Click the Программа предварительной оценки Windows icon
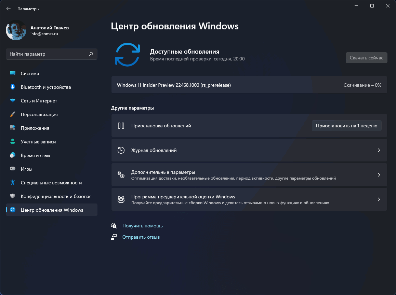 [121, 199]
